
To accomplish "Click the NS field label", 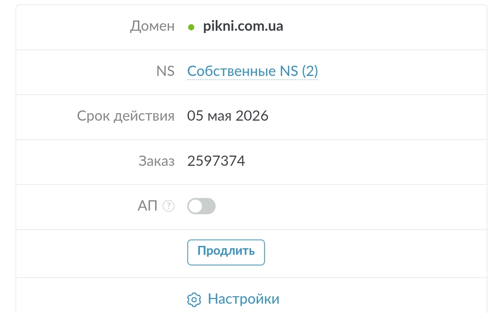I will tap(165, 71).
